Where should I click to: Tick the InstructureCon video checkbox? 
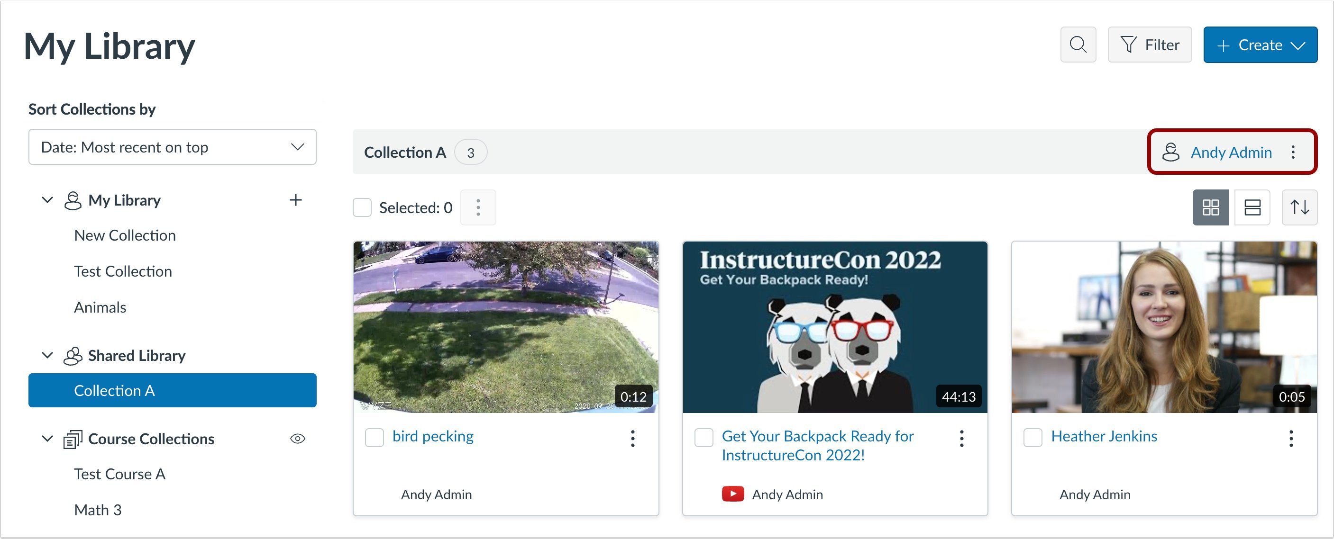703,438
